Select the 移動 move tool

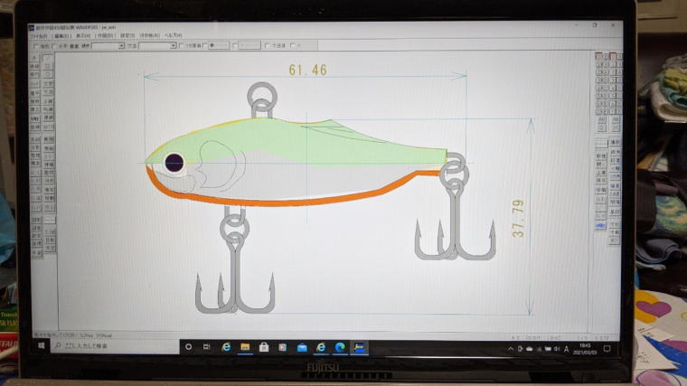(48, 197)
